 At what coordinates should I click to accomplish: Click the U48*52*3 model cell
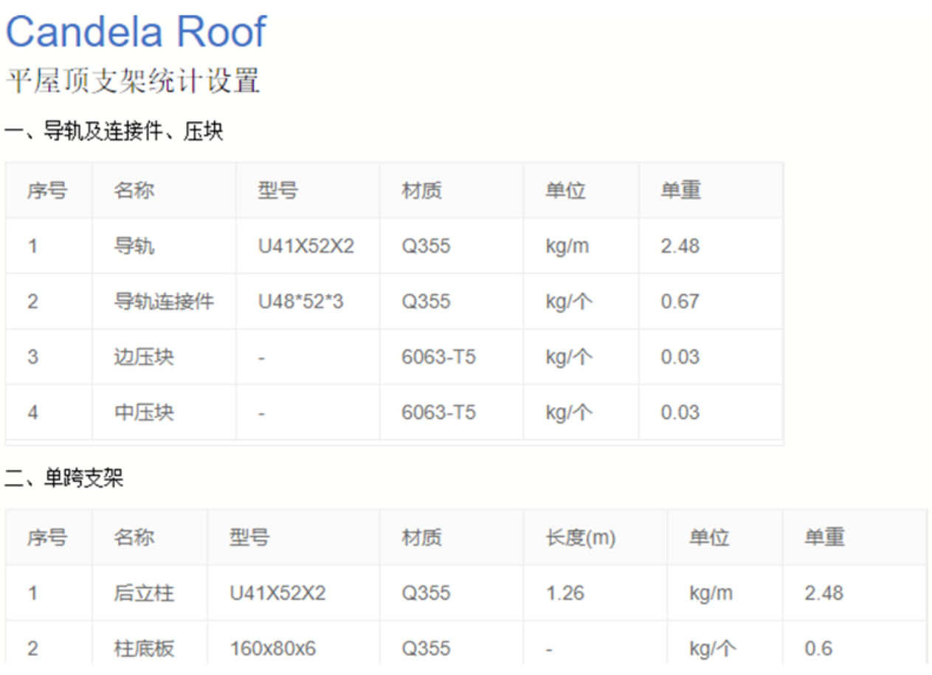(300, 302)
